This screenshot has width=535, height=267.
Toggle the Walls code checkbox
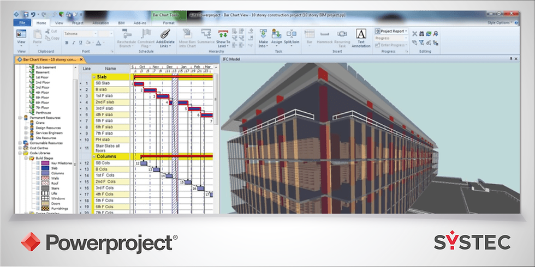pos(38,178)
